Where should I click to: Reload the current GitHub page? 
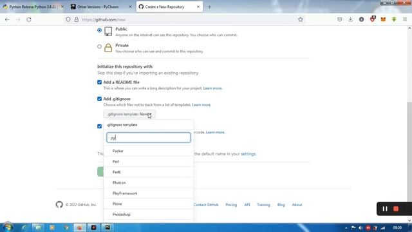(x=29, y=19)
